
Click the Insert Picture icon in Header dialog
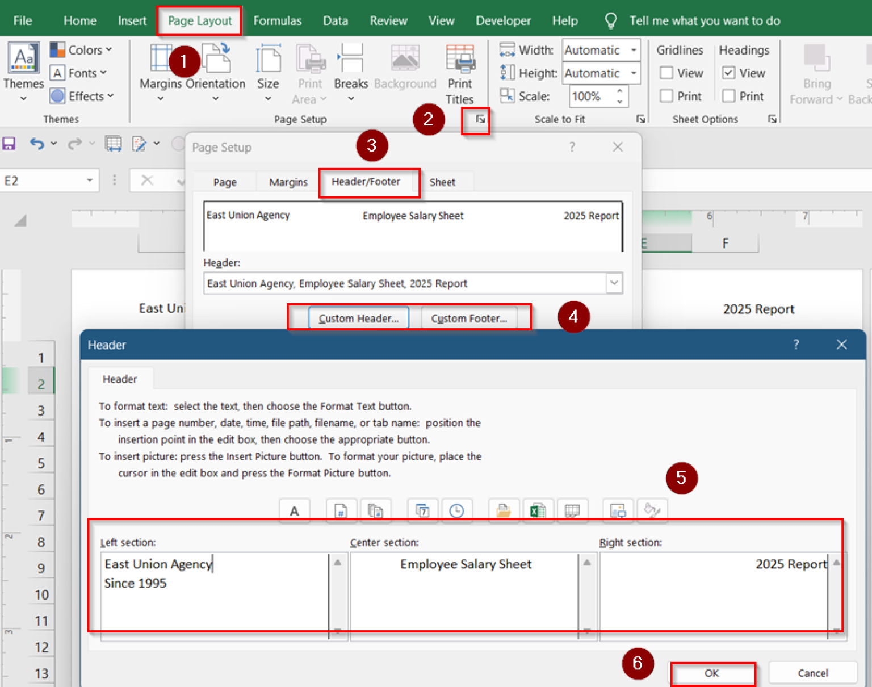(618, 510)
